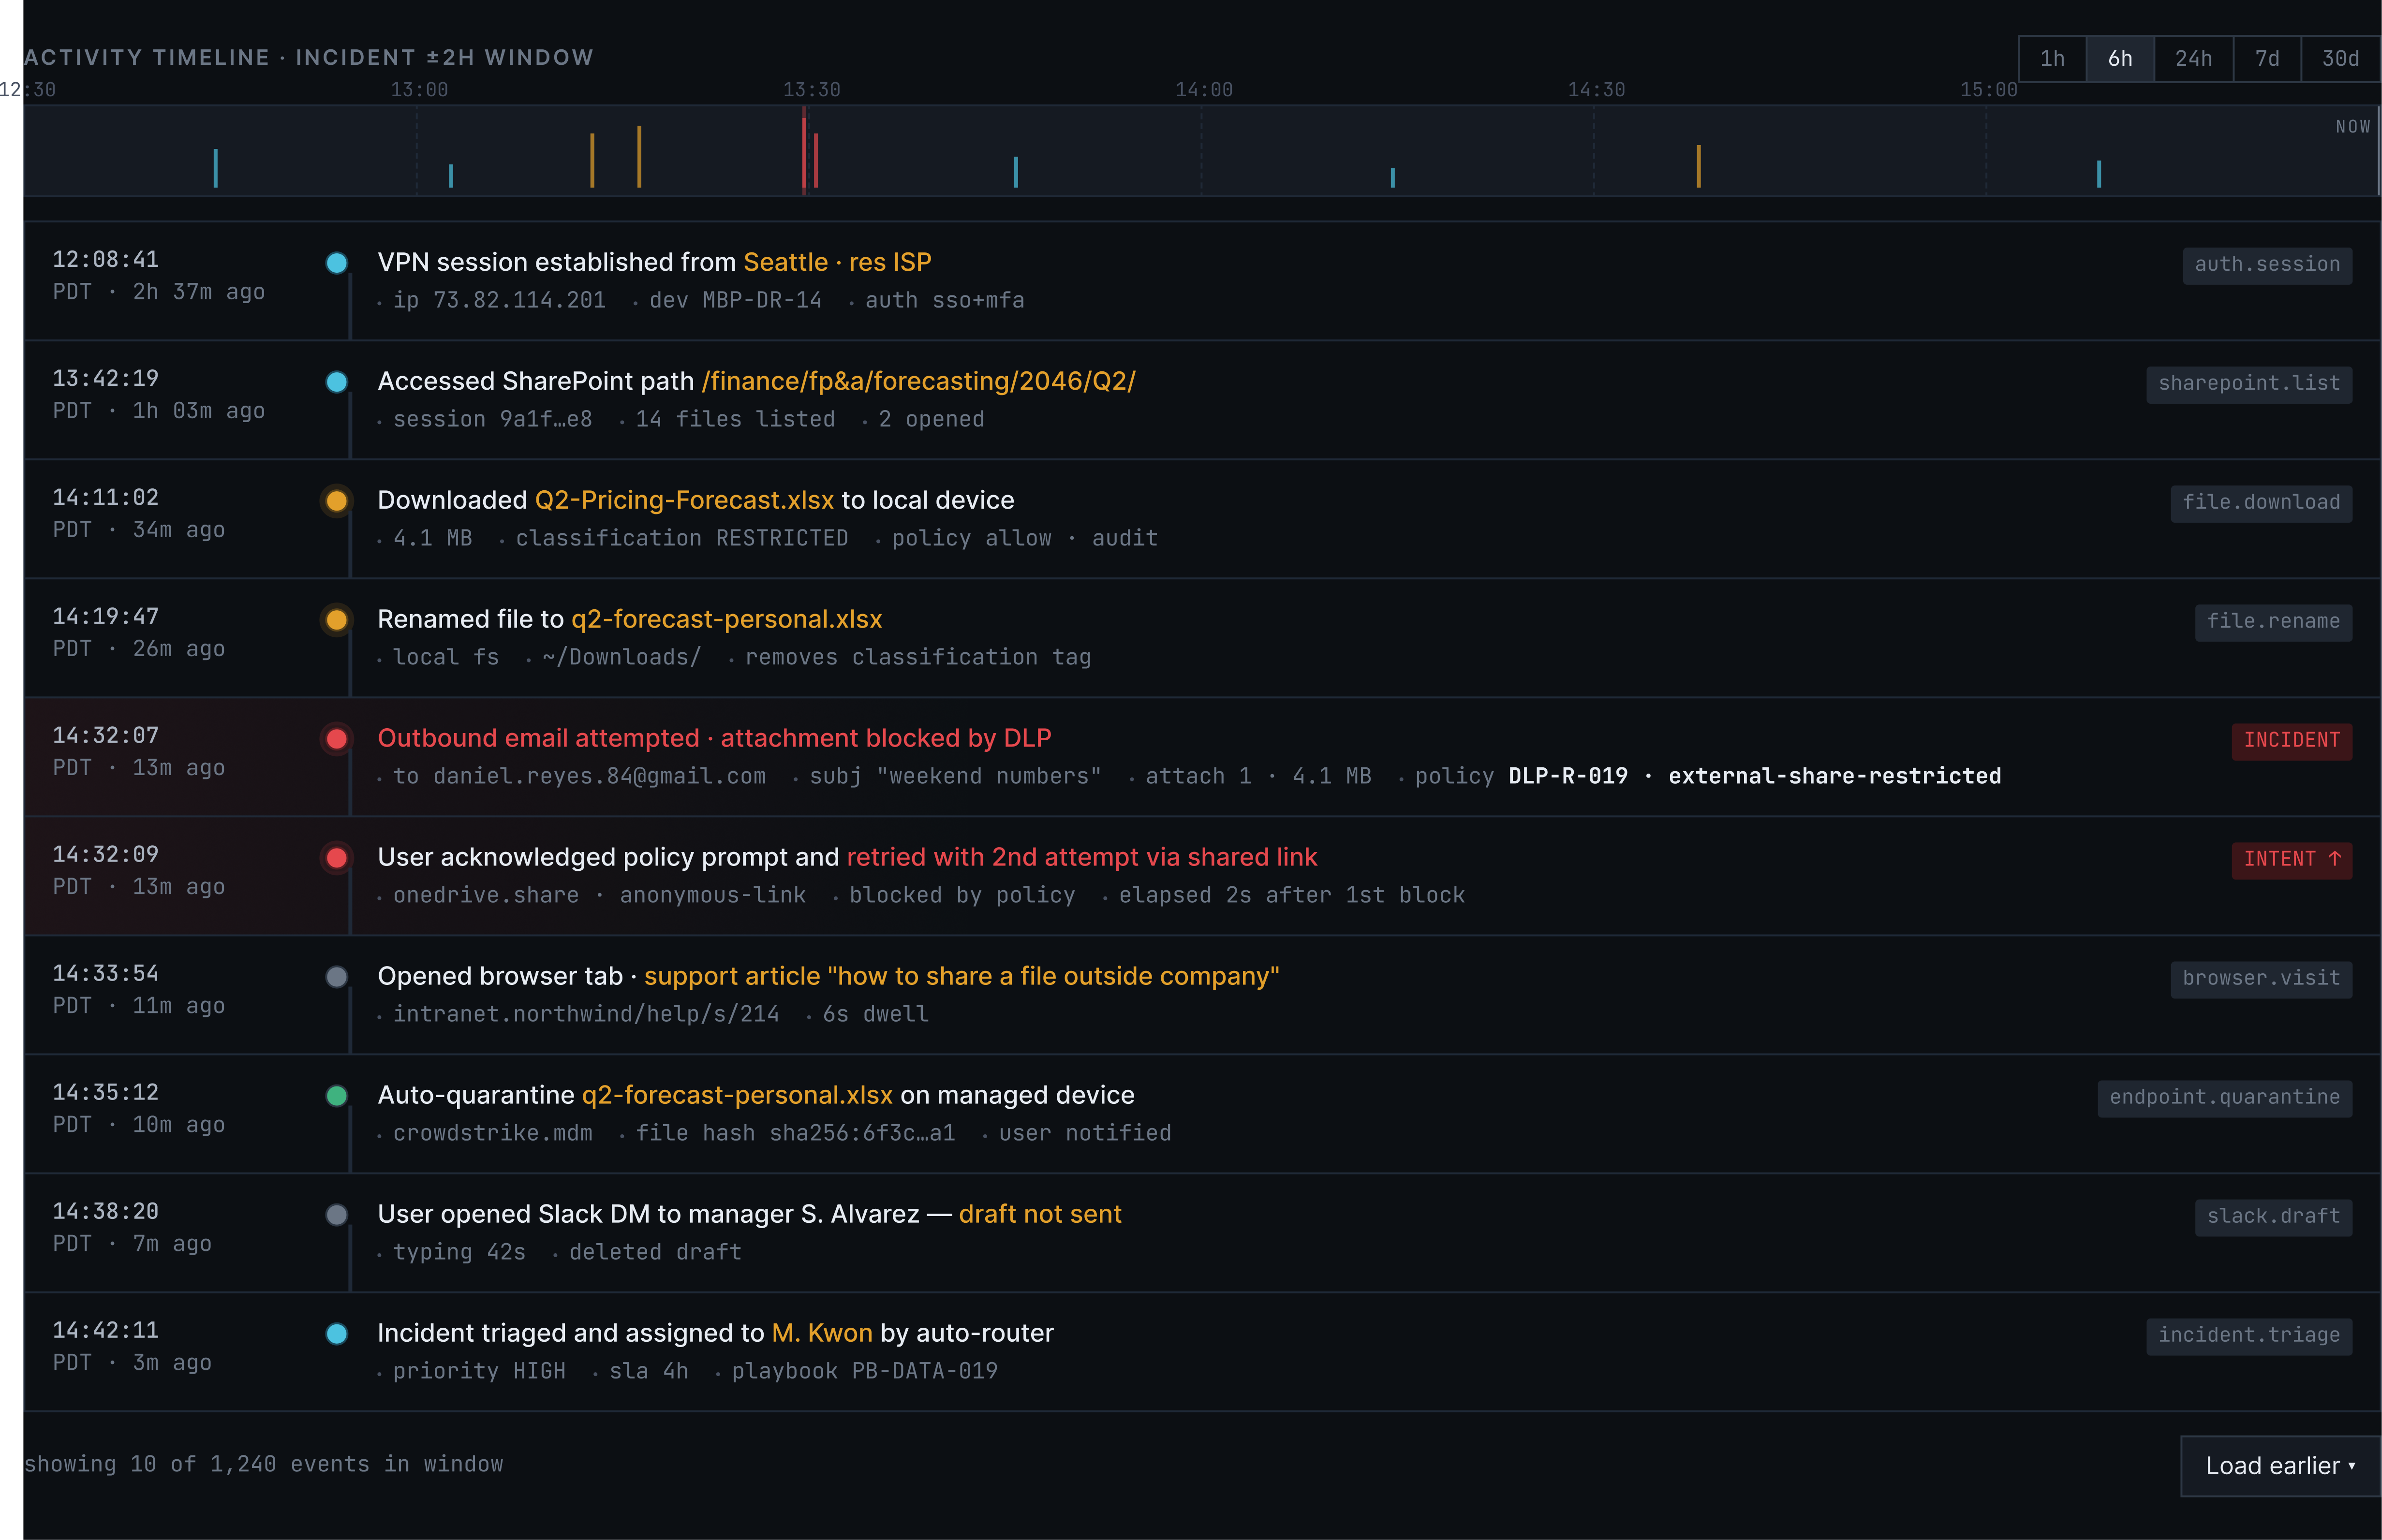2382x1540 pixels.
Task: Click the endpoint.quarantine event tag
Action: pos(2224,1098)
